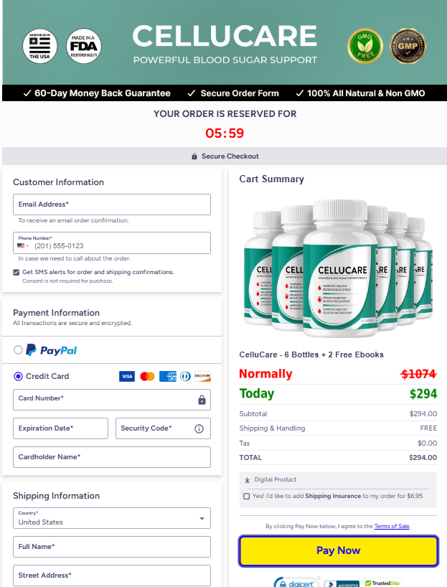Click the Discover card logo
This screenshot has width=447, height=587.
(x=202, y=376)
